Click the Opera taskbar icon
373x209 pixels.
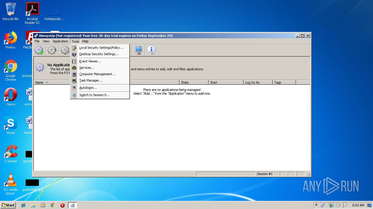[62, 205]
